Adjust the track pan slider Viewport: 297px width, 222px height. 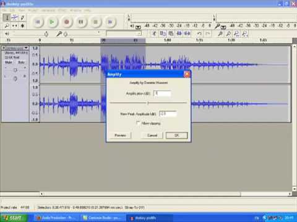[x=15, y=78]
